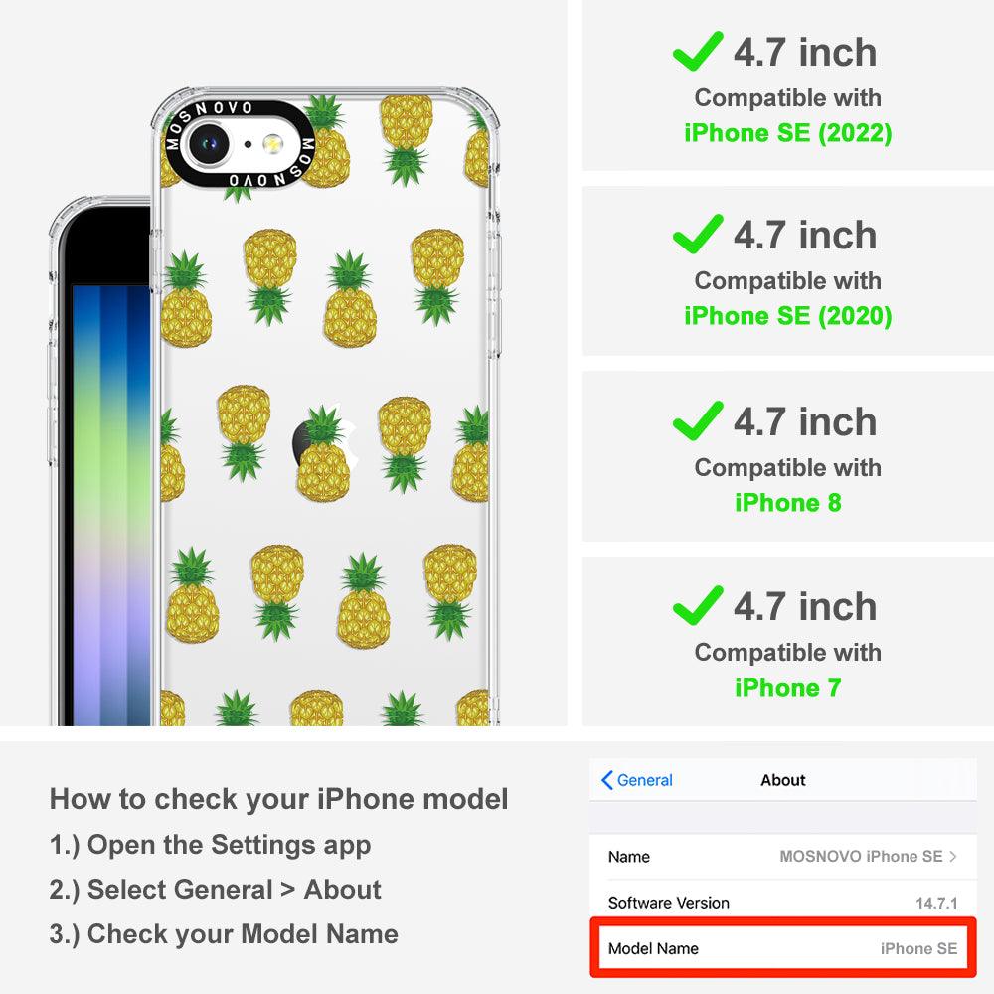Click the camera lens on the case

click(x=208, y=144)
